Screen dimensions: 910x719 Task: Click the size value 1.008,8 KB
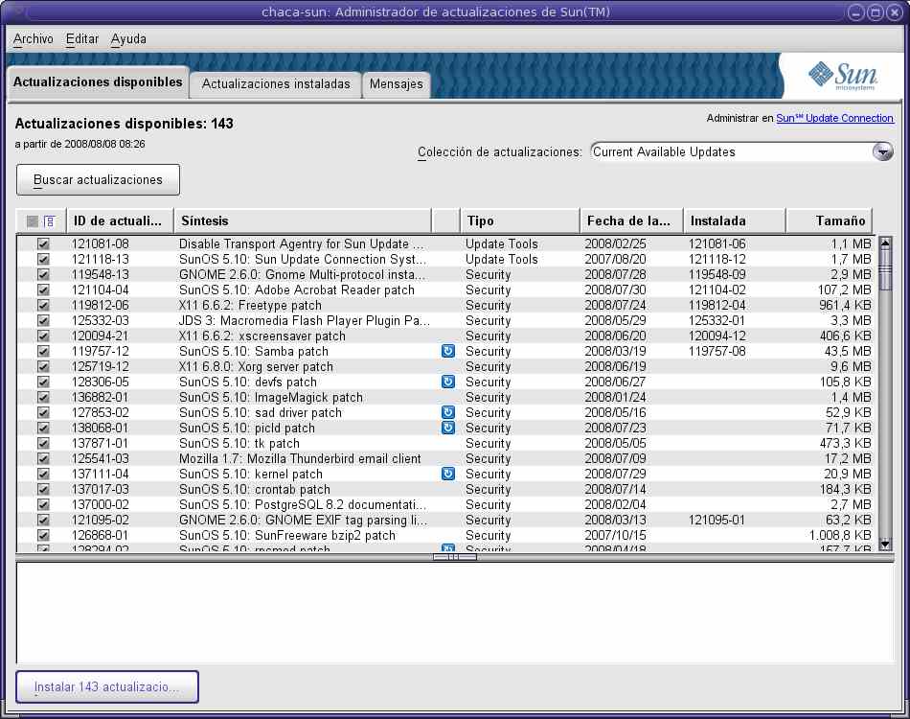coord(840,535)
